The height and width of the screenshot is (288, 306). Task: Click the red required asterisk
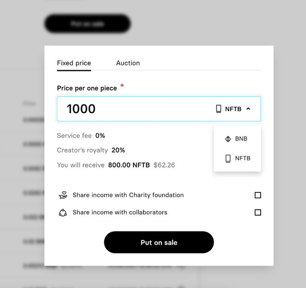coord(122,86)
